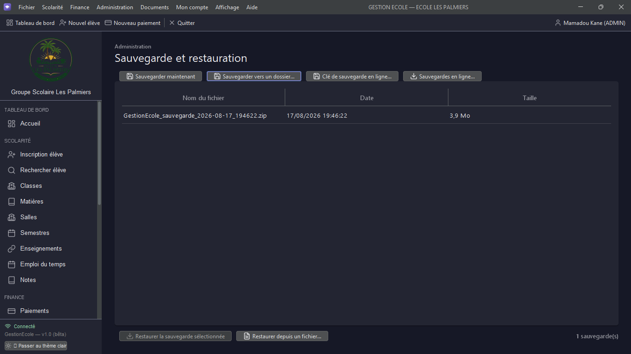Open Sauvegardes en ligne list
631x354 pixels.
coord(442,76)
